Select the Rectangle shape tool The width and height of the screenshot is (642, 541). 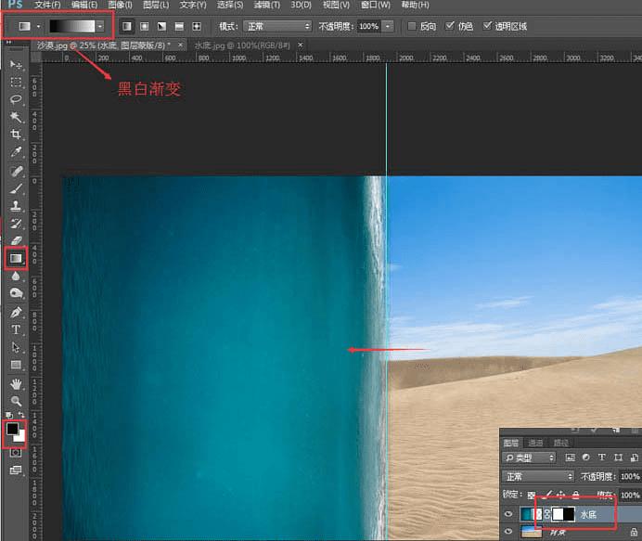(16, 365)
